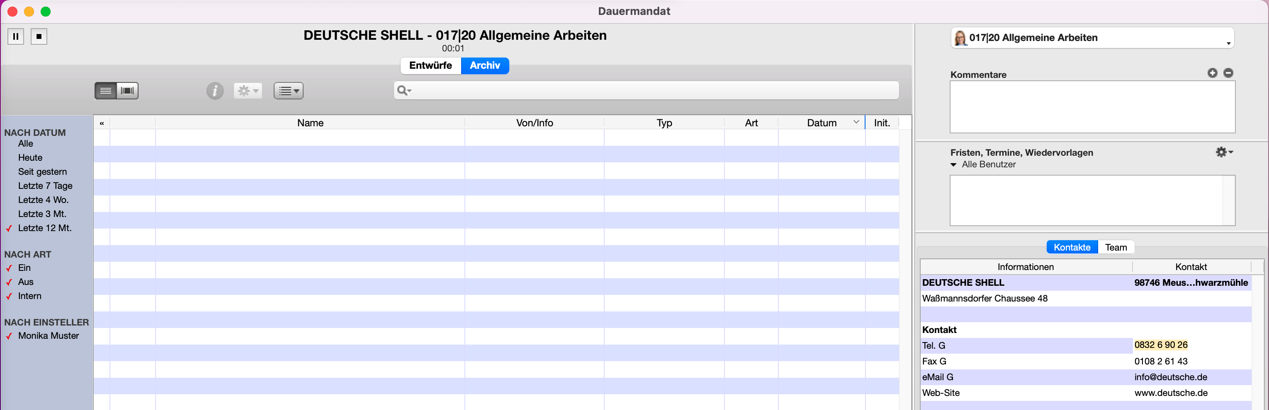The image size is (1269, 410).
Task: Click into the Kommentare text box
Action: 1092,107
